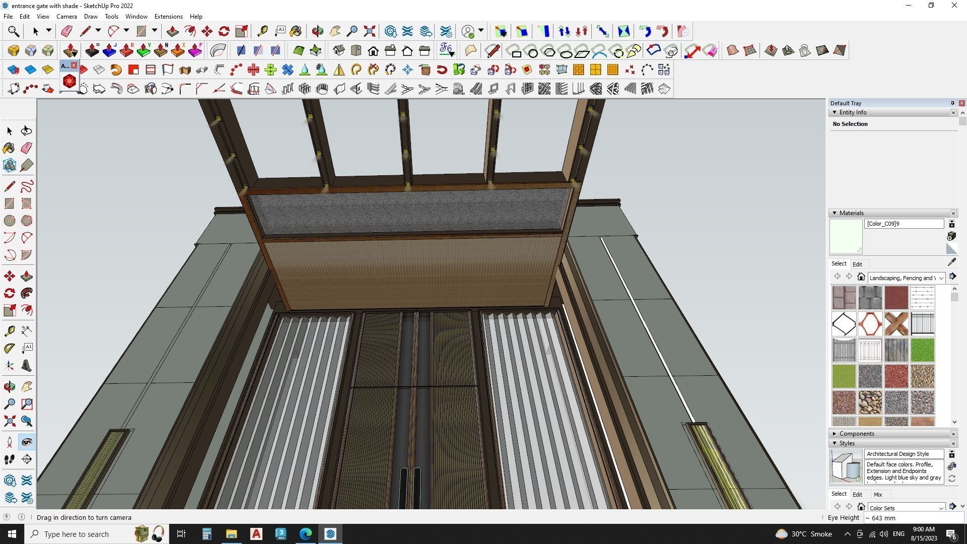Image resolution: width=967 pixels, height=544 pixels.
Task: Open the Line tool dropdown arrow in toolbar
Action: pyautogui.click(x=98, y=31)
